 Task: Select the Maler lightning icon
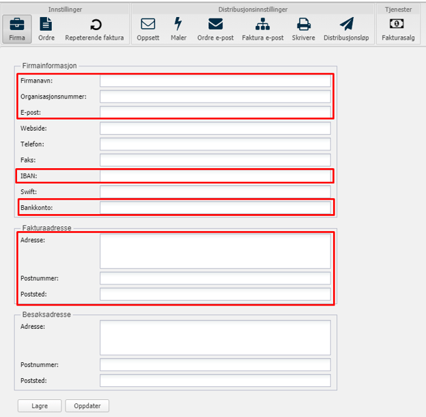tap(178, 29)
